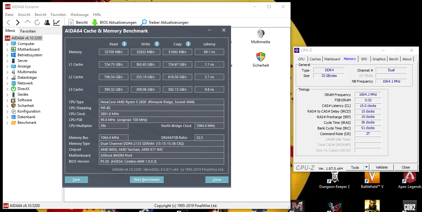422x212 pixels.
Task: Open the Sicherheit shield icon in content pane
Action: pos(260,60)
